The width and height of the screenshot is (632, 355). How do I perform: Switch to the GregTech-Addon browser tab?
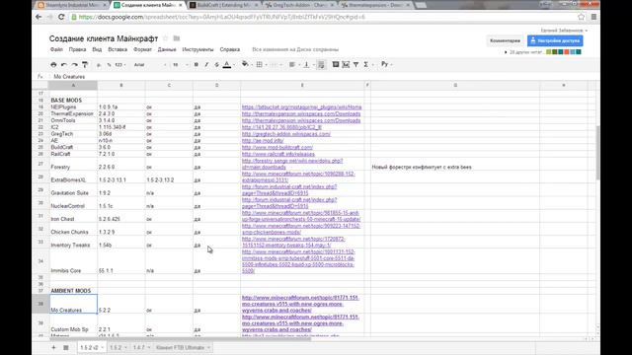299,5
